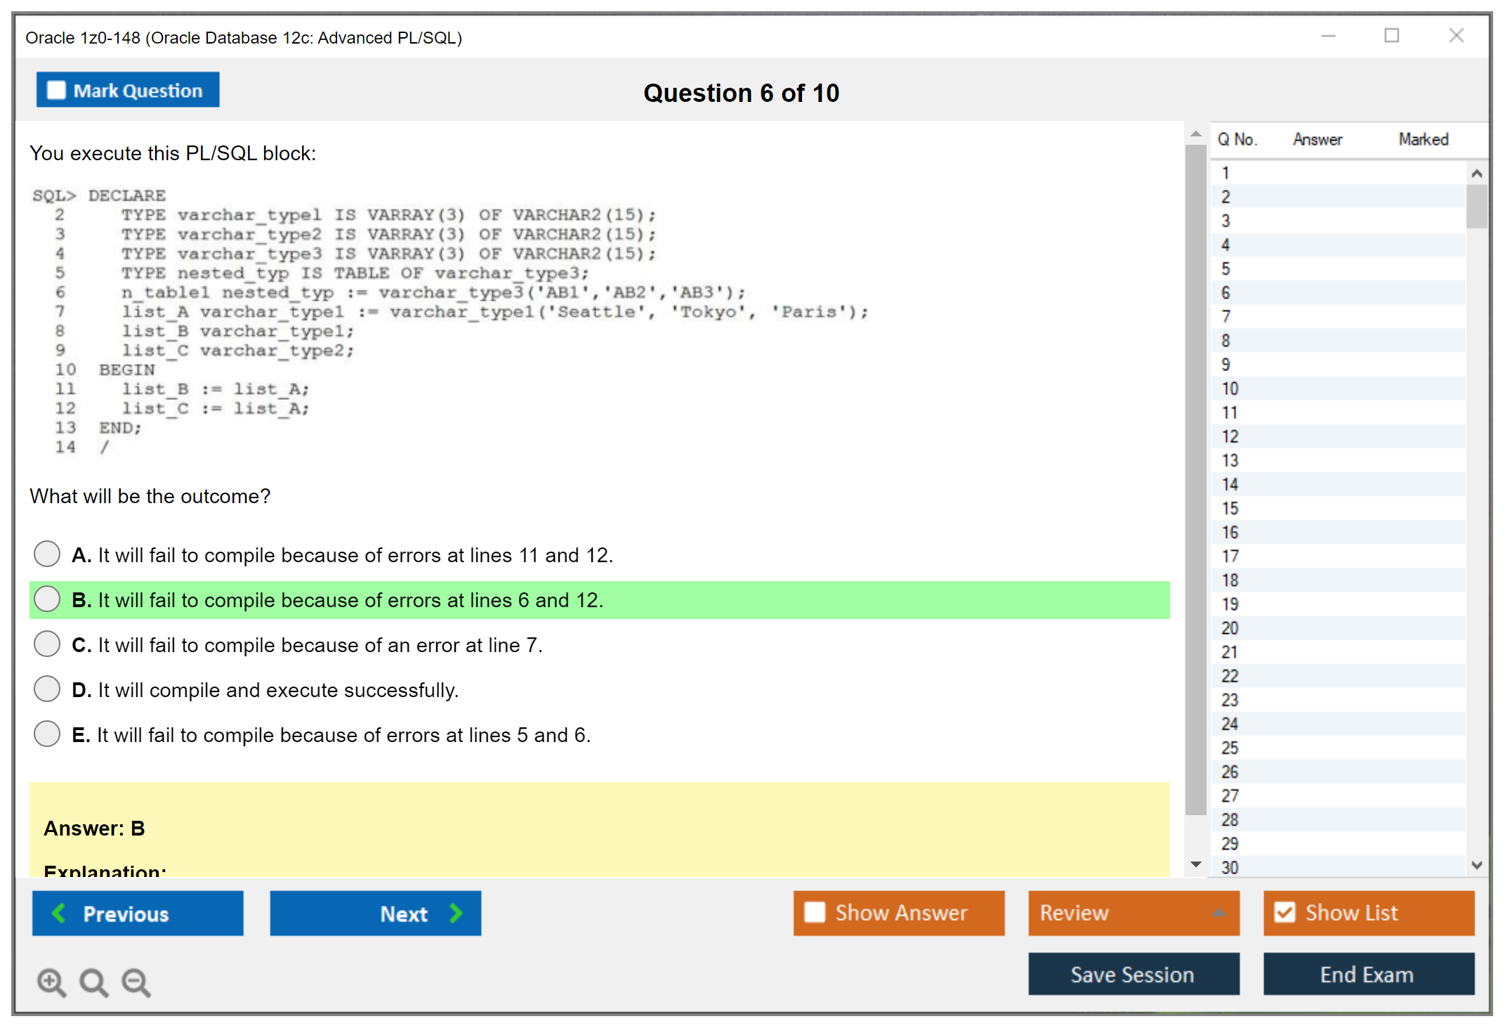1510x1033 pixels.
Task: Click the End Exam button
Action: [x=1367, y=974]
